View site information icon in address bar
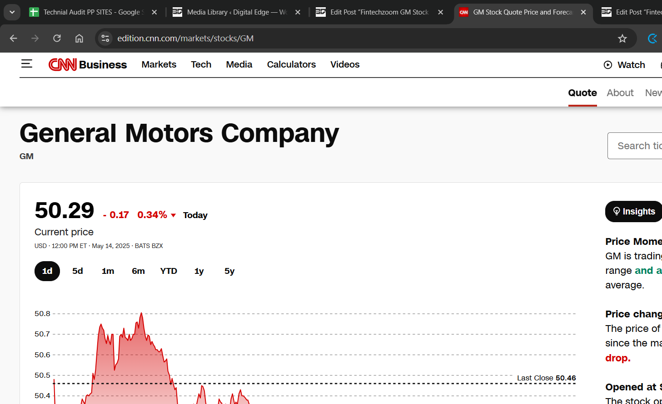 (105, 39)
